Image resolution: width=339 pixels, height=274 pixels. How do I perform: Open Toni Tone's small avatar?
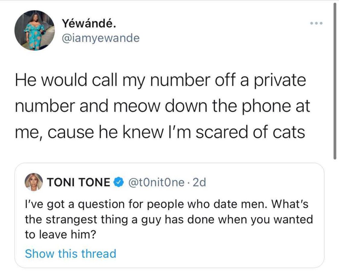point(34,182)
